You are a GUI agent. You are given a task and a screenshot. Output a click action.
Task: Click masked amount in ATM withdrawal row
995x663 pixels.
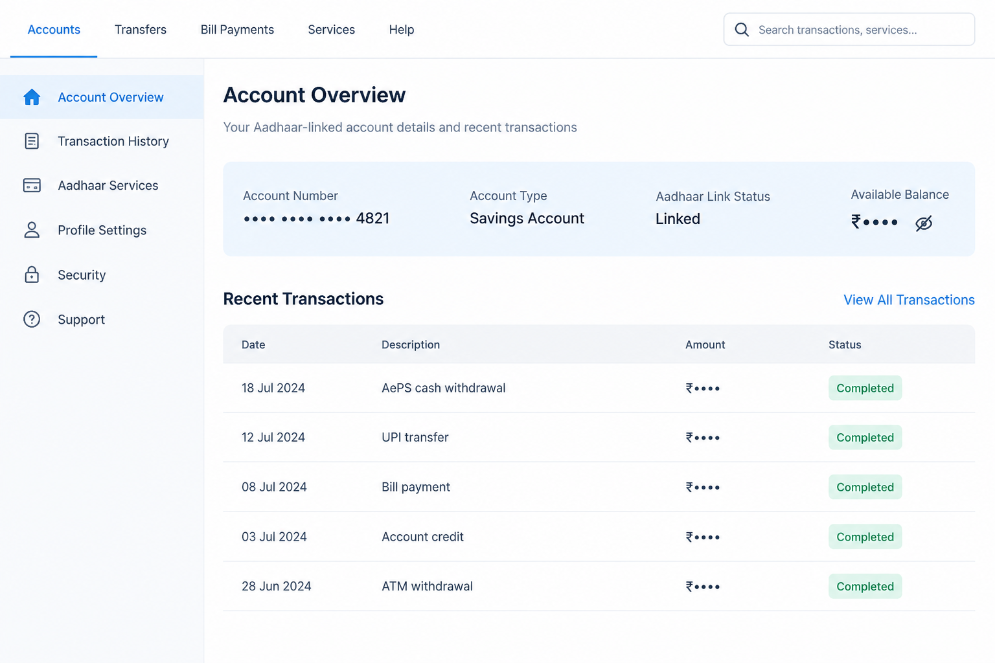tap(703, 587)
